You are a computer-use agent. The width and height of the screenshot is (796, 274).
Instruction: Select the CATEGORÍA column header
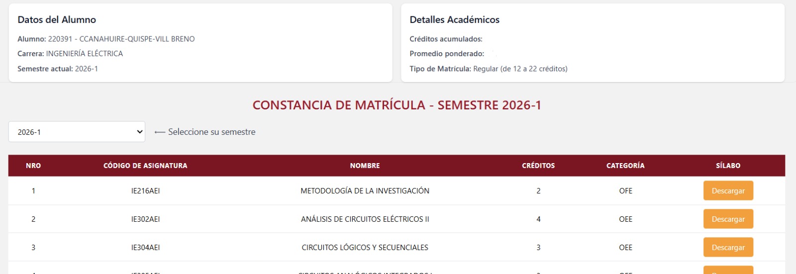(625, 166)
